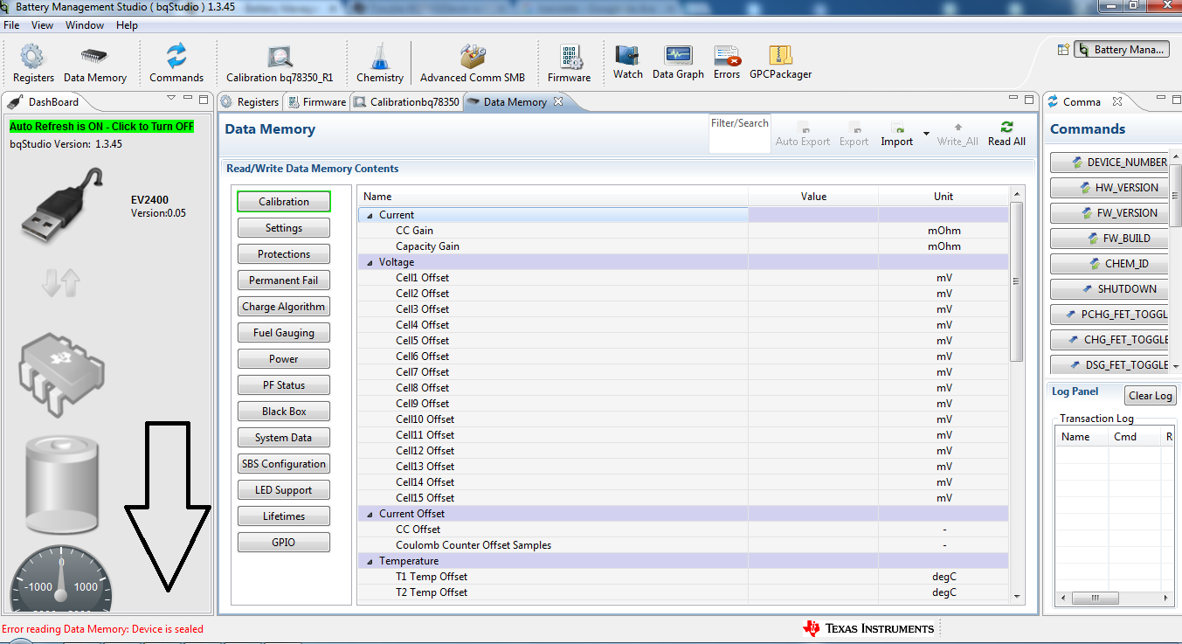This screenshot has height=644, width=1182.
Task: Turn off Auto Refresh in DashBoard
Action: point(101,127)
